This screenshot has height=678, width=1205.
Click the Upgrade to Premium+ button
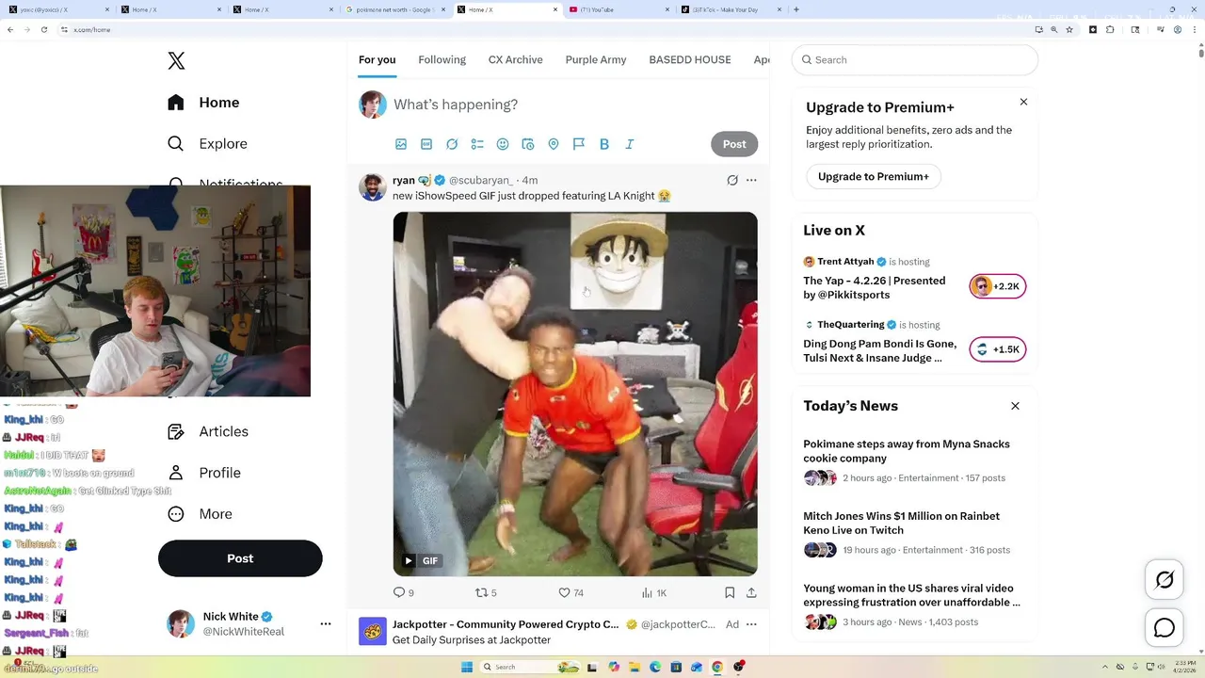(x=874, y=176)
